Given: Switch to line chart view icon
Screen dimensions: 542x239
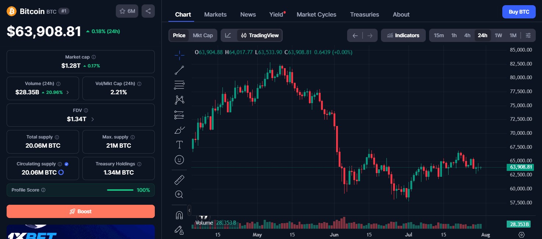Looking at the screenshot, I should click(228, 35).
